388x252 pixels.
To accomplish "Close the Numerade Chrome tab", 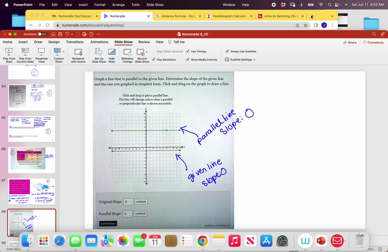I will point(149,16).
